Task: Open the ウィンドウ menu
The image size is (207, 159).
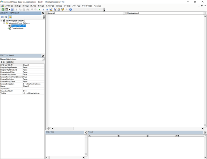Action: [87, 6]
